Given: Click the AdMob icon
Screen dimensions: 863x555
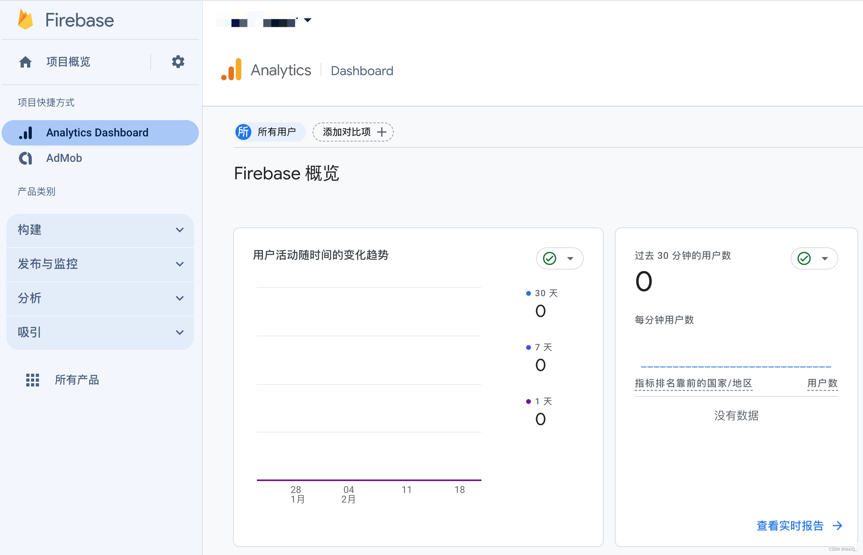Looking at the screenshot, I should 23,158.
